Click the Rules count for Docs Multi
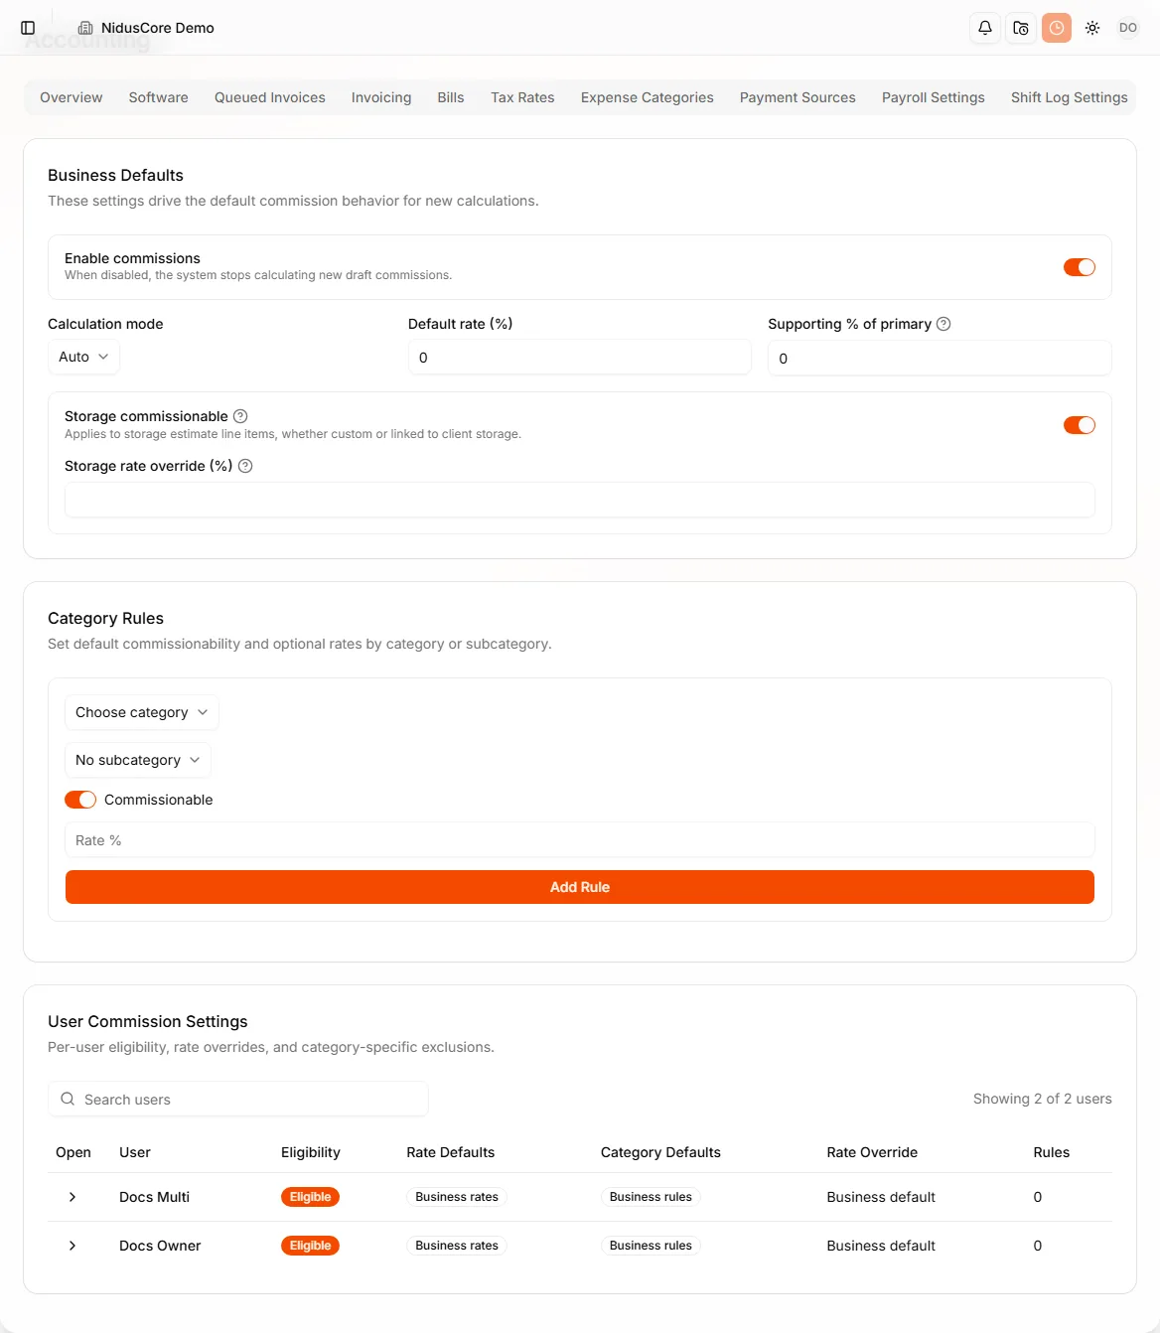Screen dimensions: 1160x1333 click(1038, 1197)
